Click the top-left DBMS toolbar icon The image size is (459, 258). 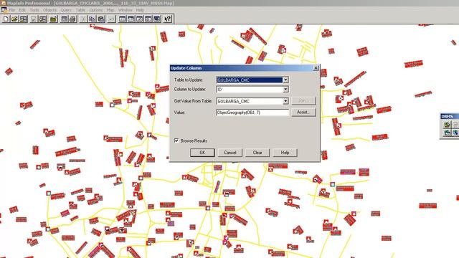(447, 125)
